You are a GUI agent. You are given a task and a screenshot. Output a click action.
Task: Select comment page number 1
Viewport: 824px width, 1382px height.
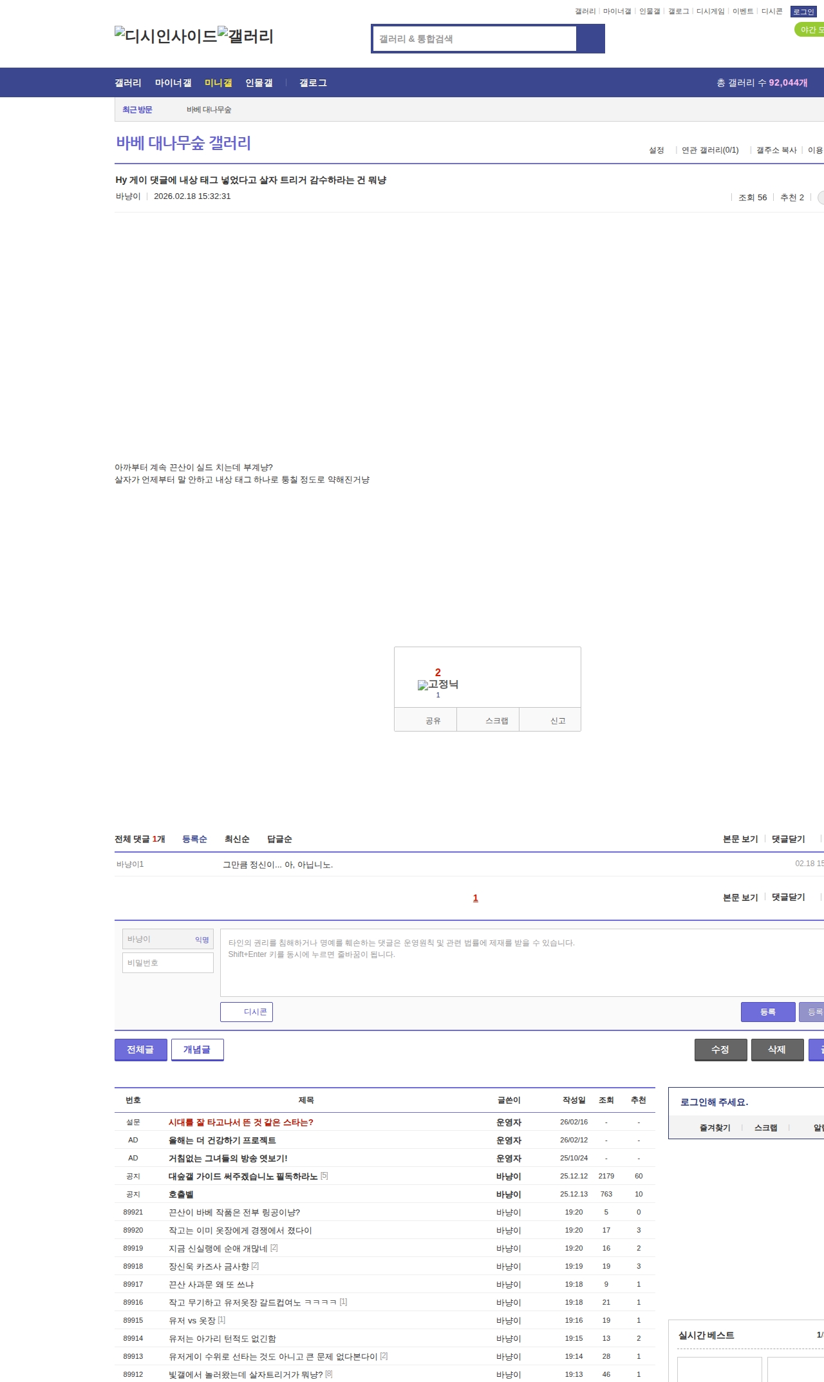click(x=476, y=898)
